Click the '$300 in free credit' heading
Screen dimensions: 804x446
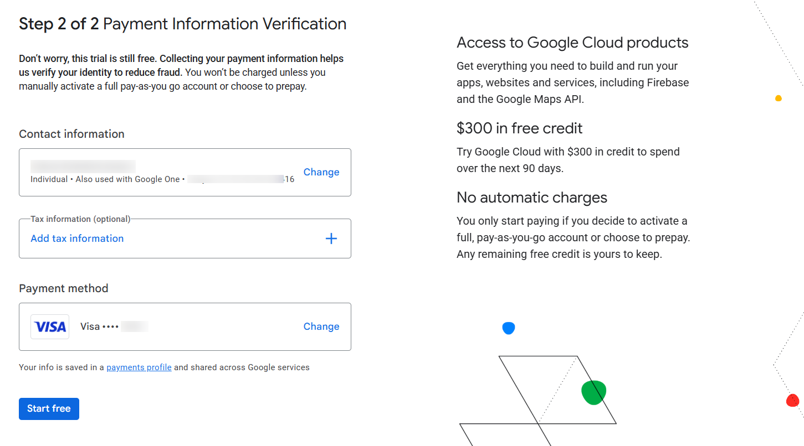[519, 128]
